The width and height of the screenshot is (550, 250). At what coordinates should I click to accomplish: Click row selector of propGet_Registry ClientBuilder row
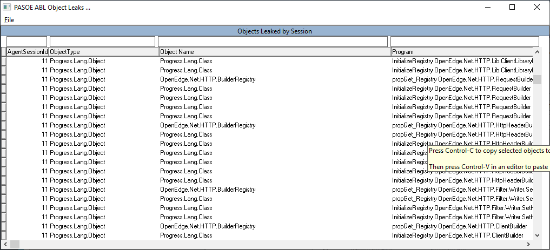tap(3, 226)
